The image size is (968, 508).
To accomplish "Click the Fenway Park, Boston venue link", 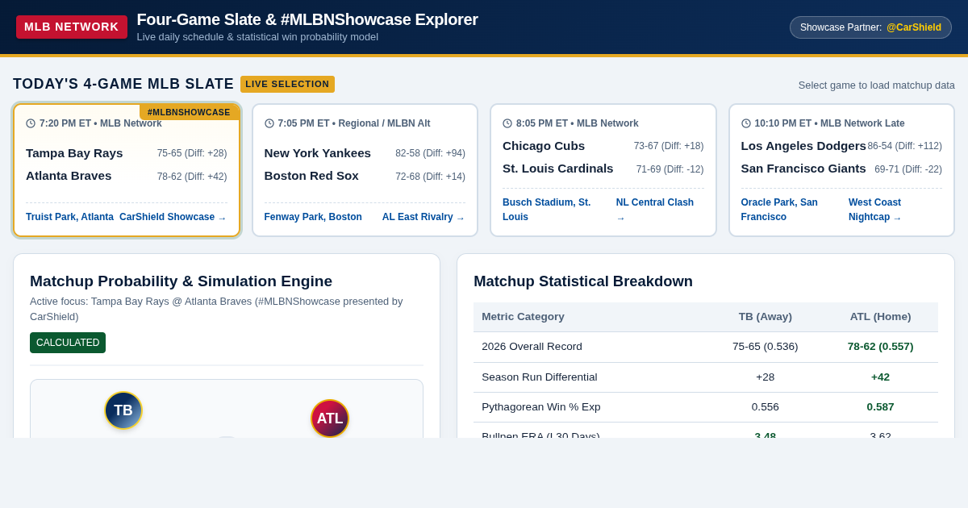I will coord(313,217).
